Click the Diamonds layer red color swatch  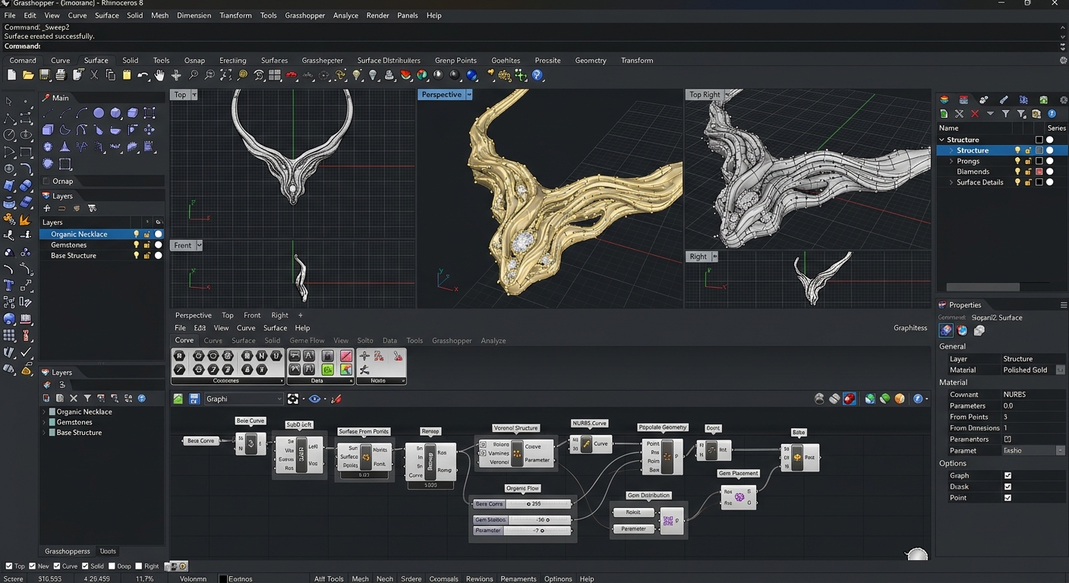pos(1039,172)
